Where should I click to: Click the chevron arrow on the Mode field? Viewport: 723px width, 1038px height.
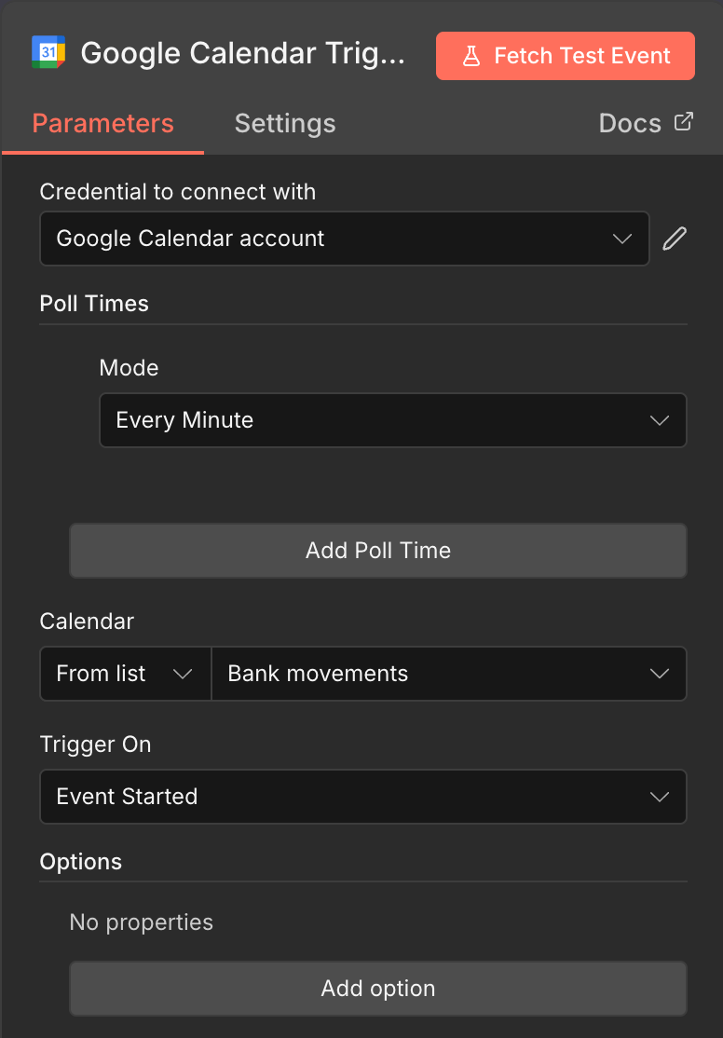(660, 420)
